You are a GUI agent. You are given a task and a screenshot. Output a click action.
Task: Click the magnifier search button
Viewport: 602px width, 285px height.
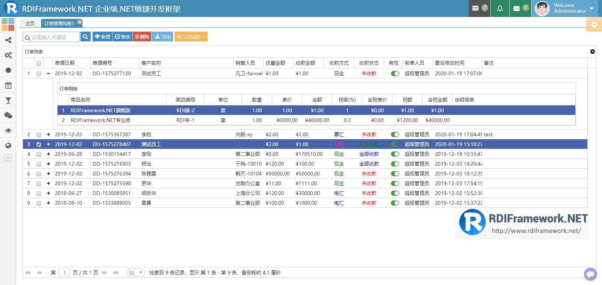[85, 37]
